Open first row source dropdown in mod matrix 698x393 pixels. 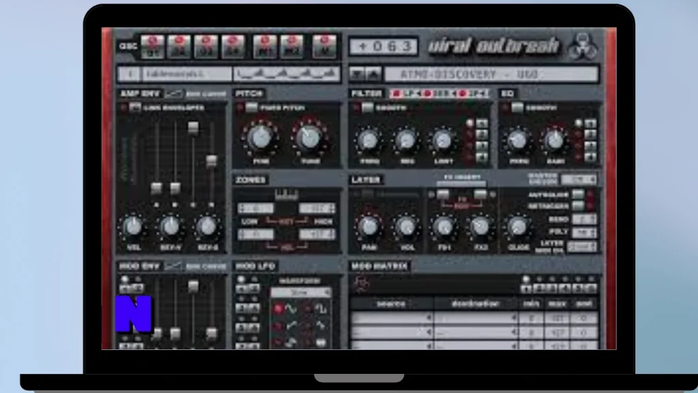point(392,318)
